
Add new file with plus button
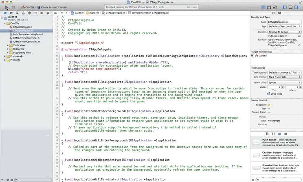point(2,180)
